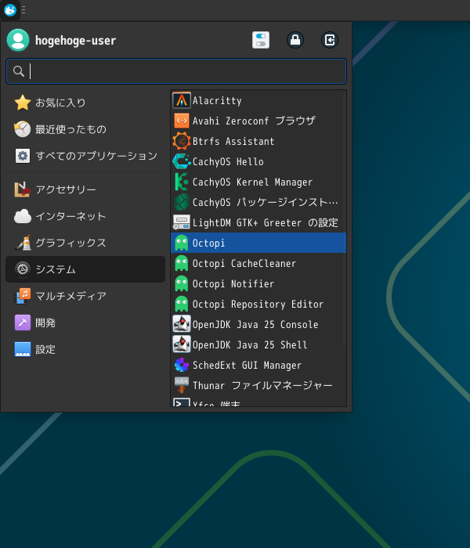470x548 pixels.
Task: Click the Octopi Notifier ghost icon
Action: coord(182,283)
